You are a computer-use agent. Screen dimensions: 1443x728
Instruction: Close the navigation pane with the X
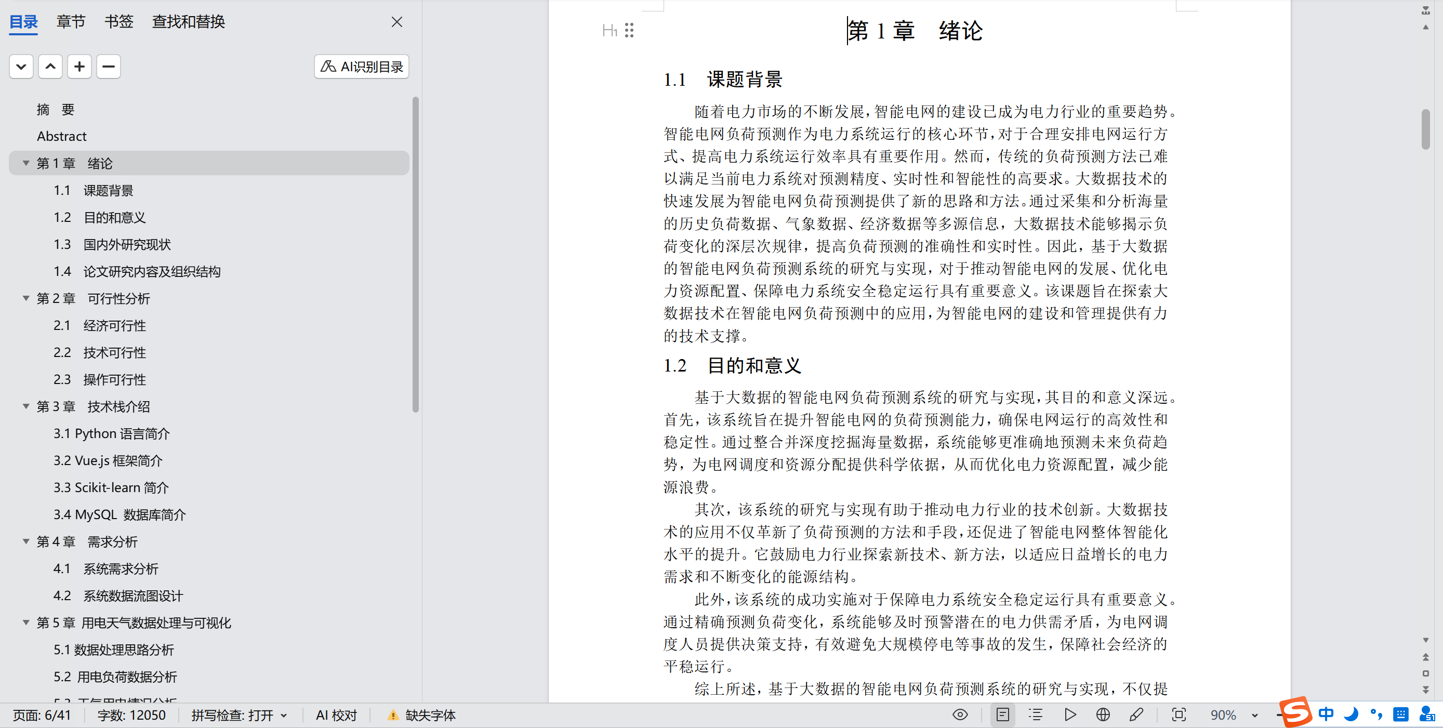pos(396,22)
